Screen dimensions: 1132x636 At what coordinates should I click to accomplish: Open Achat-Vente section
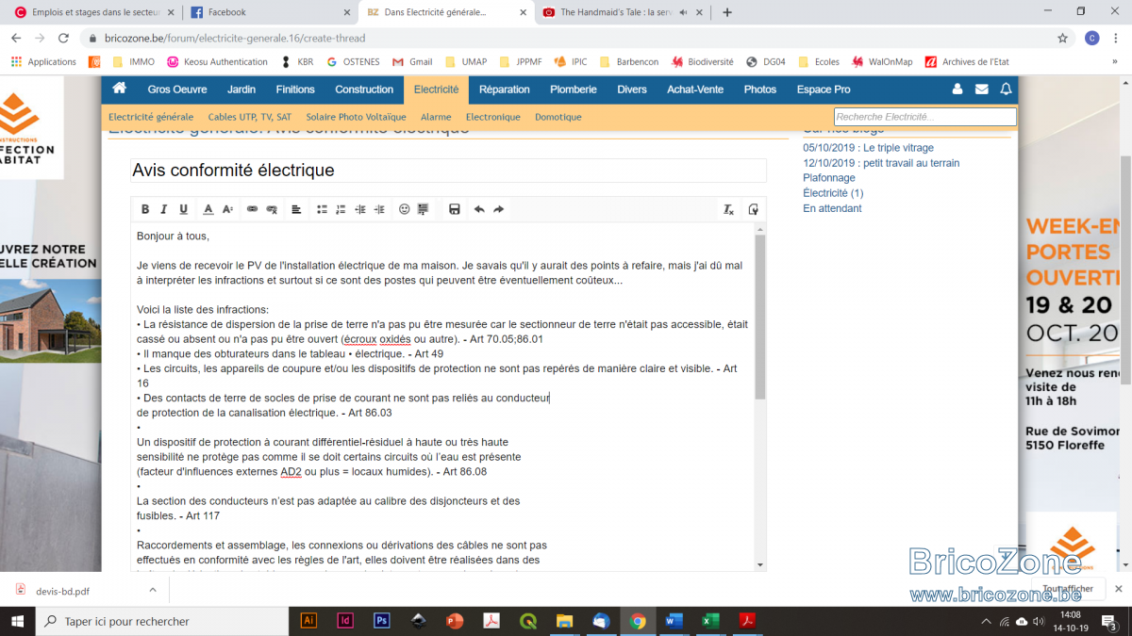tap(695, 90)
